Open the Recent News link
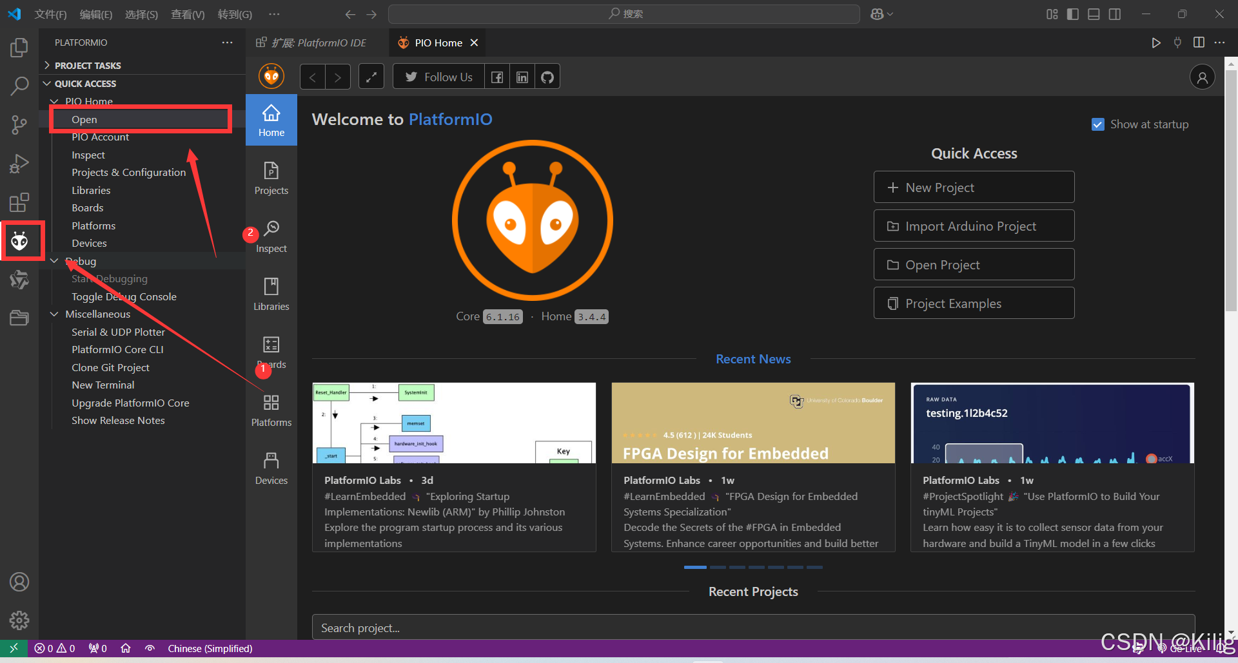The image size is (1238, 663). pyautogui.click(x=753, y=359)
